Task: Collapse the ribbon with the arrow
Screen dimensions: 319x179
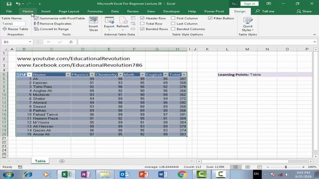Action: click(315, 34)
